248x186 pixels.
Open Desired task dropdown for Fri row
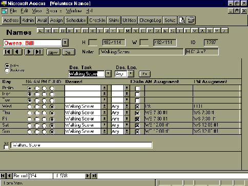(105, 119)
